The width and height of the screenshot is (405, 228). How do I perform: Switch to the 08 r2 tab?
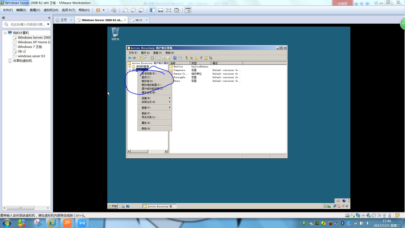(139, 20)
